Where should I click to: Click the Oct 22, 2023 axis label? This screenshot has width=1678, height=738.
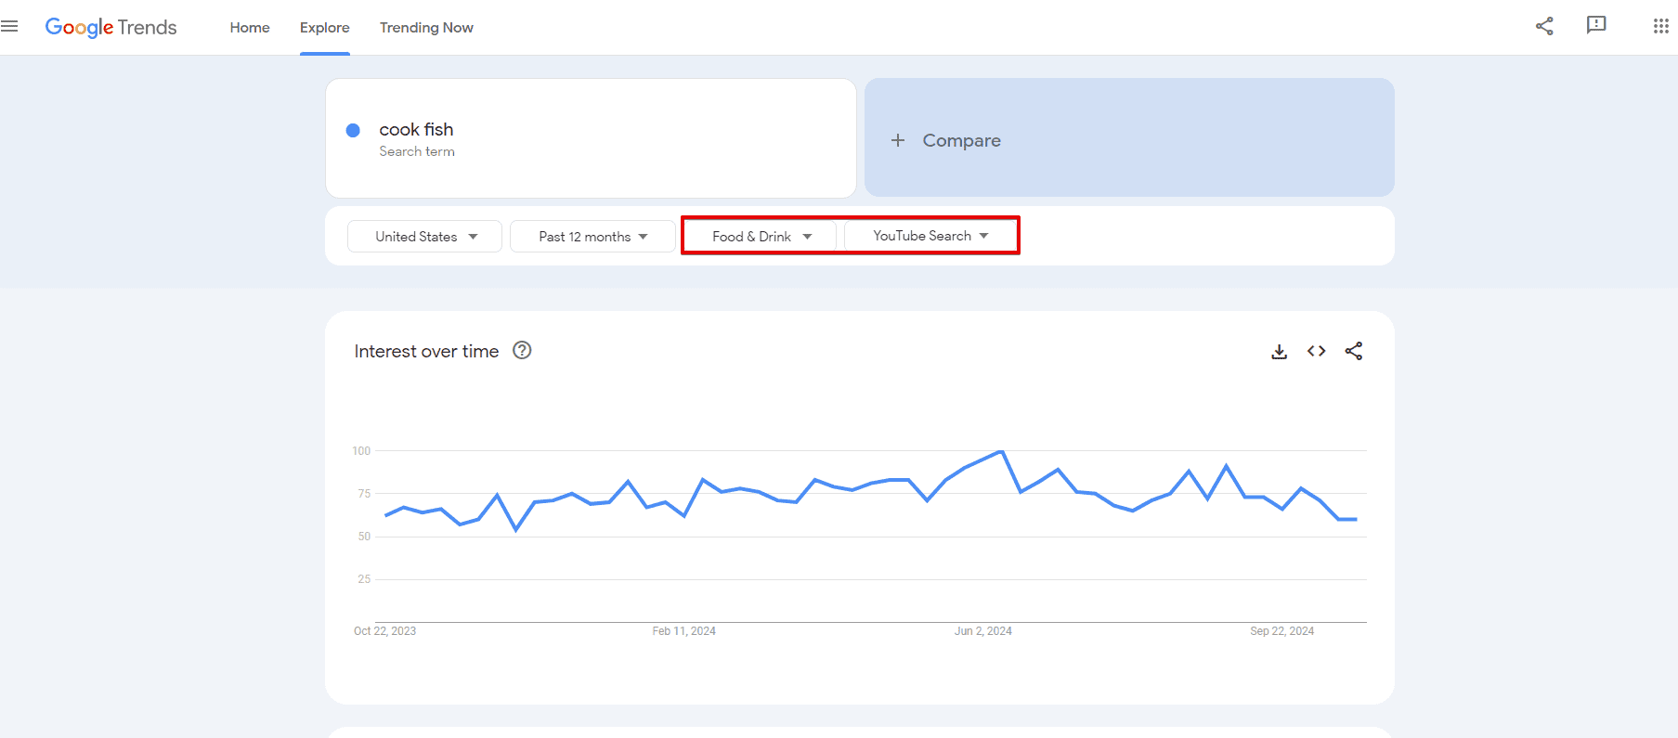tap(384, 631)
